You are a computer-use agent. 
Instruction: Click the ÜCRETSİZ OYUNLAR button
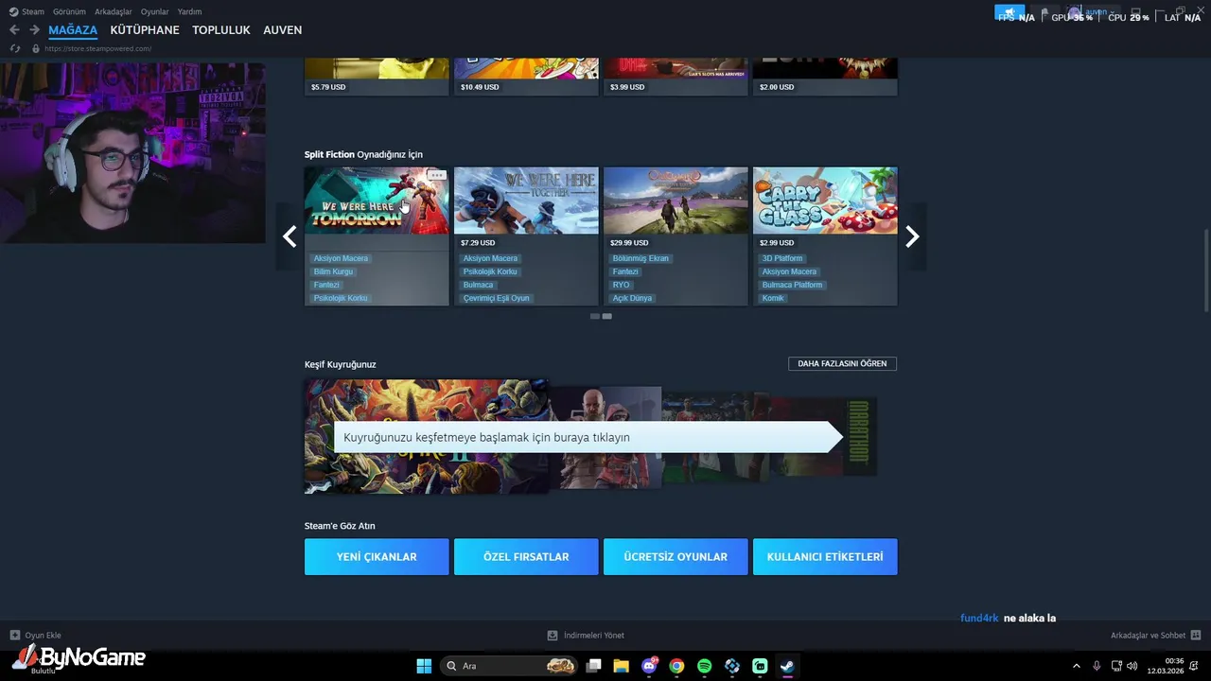coord(676,557)
